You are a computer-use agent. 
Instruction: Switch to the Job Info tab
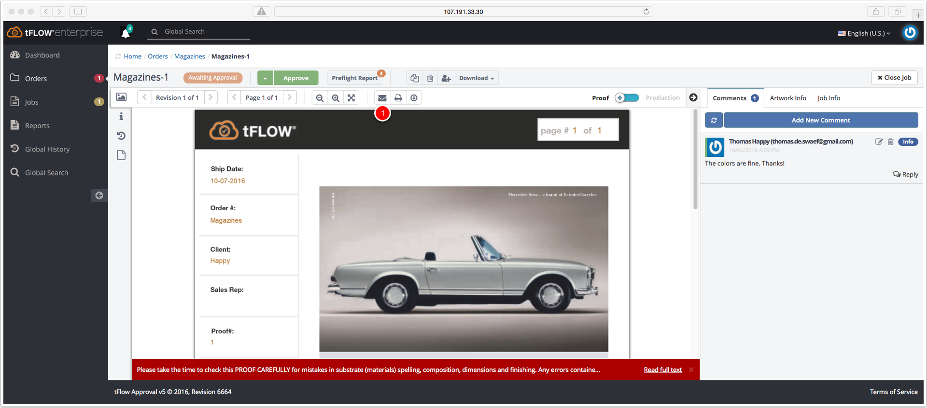point(829,98)
